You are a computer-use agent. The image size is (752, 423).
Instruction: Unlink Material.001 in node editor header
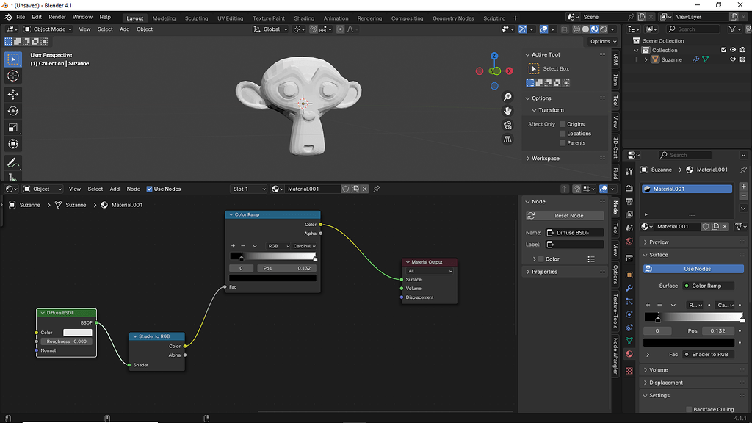click(364, 189)
